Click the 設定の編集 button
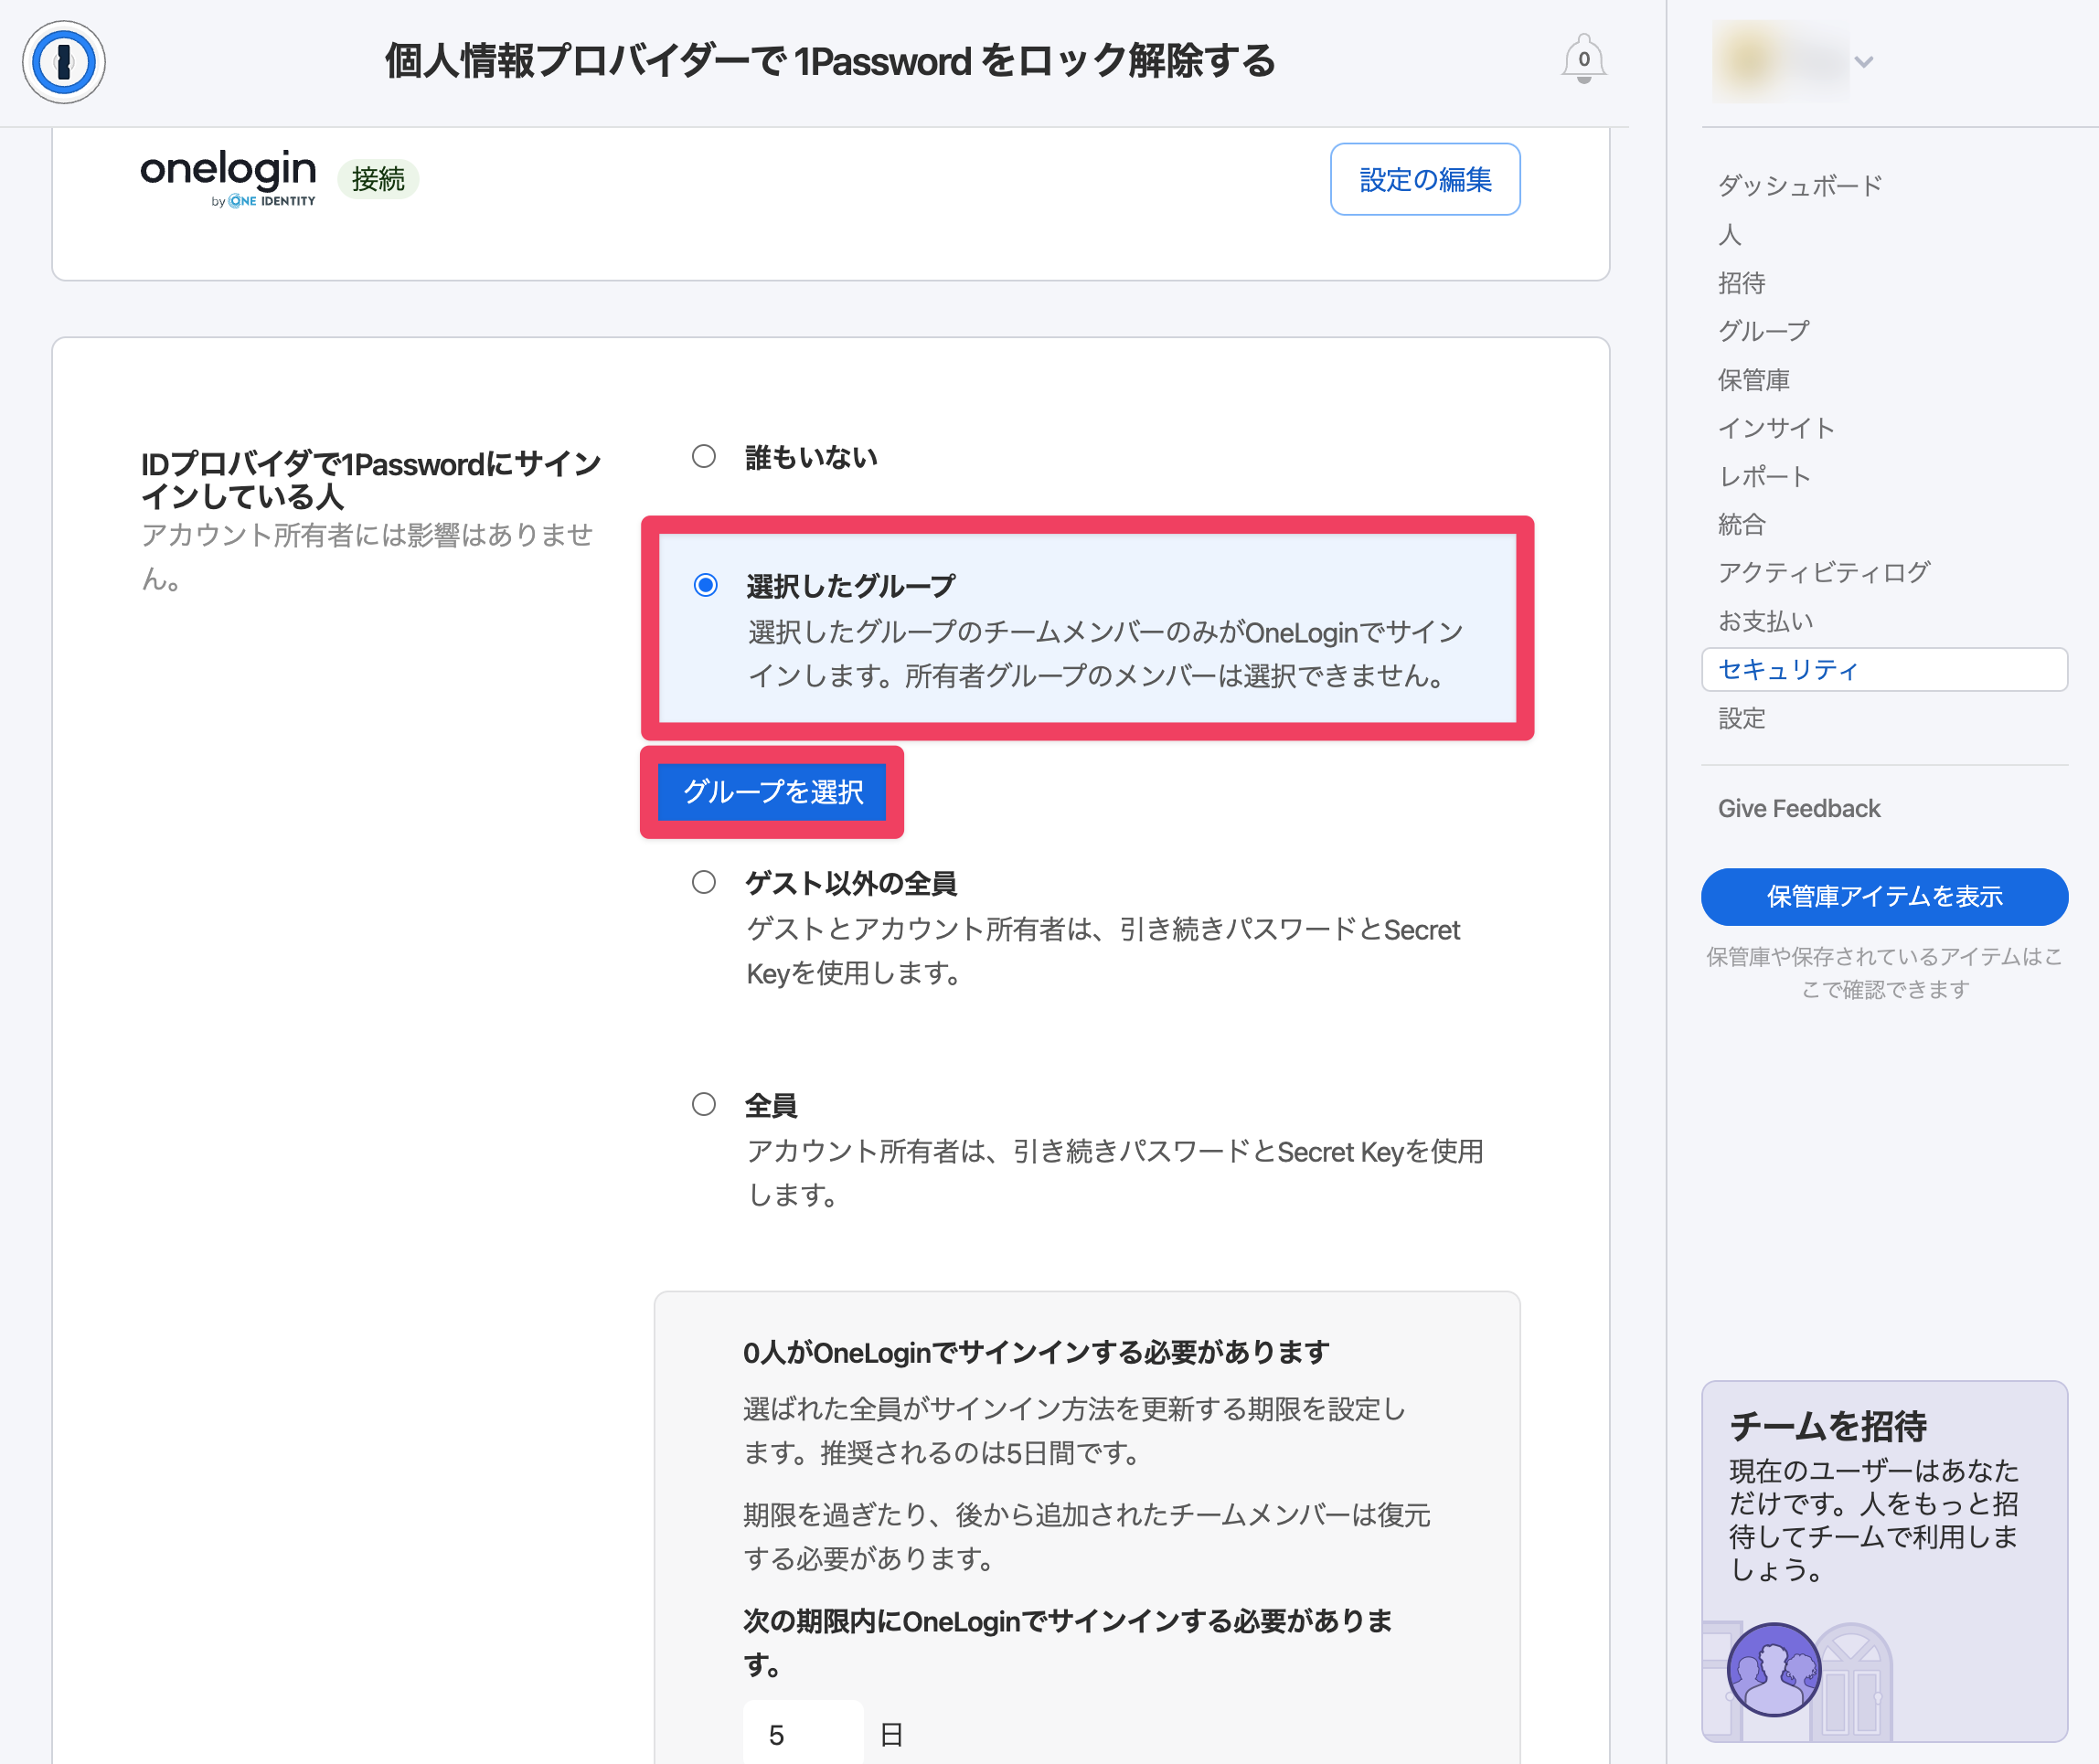The width and height of the screenshot is (2099, 1764). [1424, 179]
